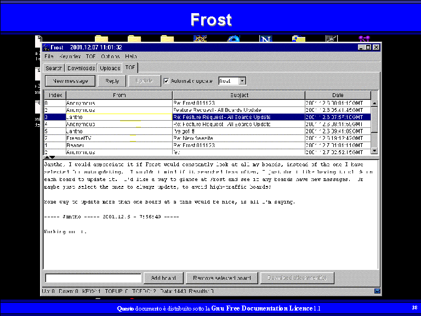
Task: Click the Add board button
Action: 163,278
